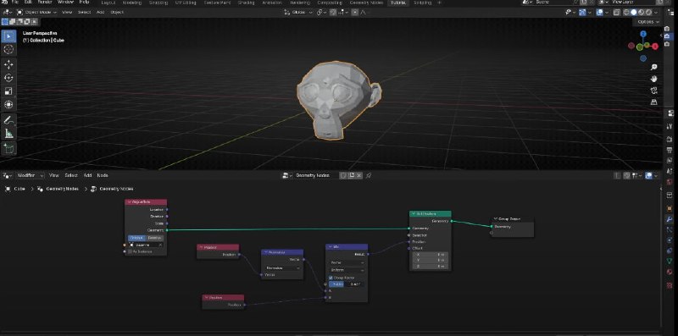Click the blue Z axis on navigation gizmo
Screen dimensions: 678x336
click(643, 34)
